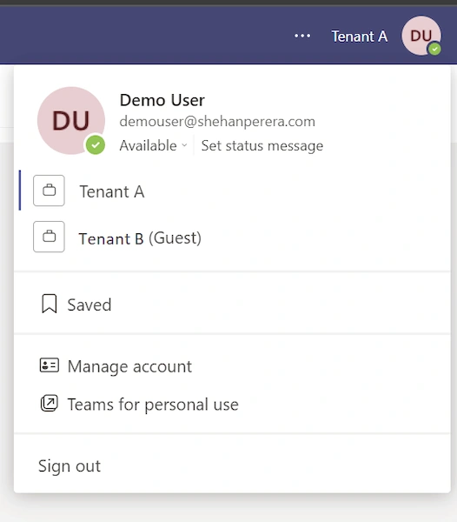
Task: Click the Saved bookmark icon
Action: pyautogui.click(x=50, y=304)
